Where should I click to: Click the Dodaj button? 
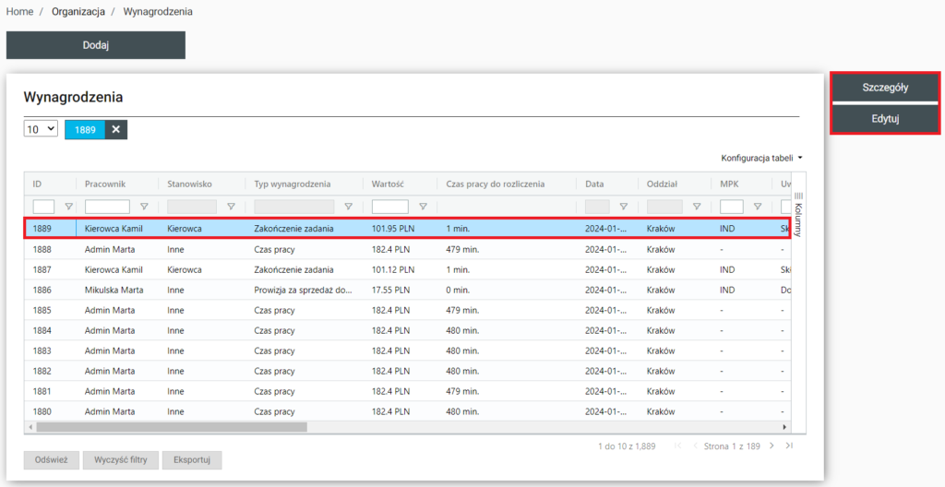(x=96, y=45)
